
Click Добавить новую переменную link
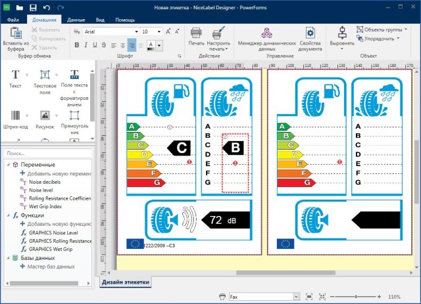[x=58, y=173]
